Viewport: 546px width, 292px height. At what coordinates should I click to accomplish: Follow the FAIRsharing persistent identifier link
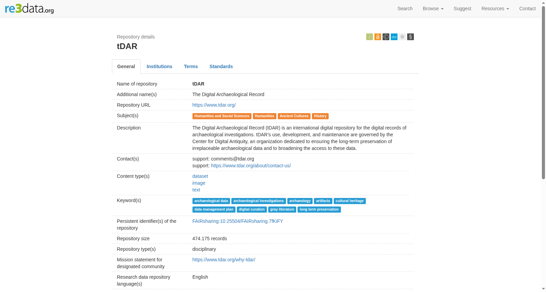(238, 221)
